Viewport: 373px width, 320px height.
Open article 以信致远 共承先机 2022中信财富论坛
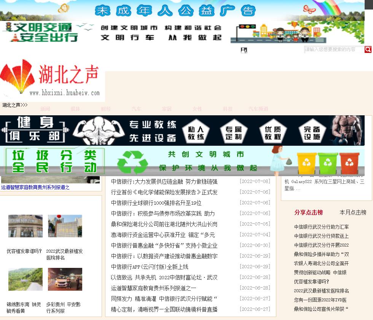pos(164,277)
